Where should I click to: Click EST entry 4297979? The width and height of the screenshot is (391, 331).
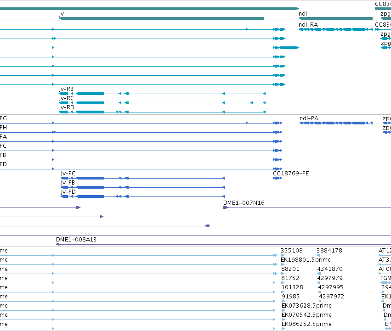(x=330, y=278)
